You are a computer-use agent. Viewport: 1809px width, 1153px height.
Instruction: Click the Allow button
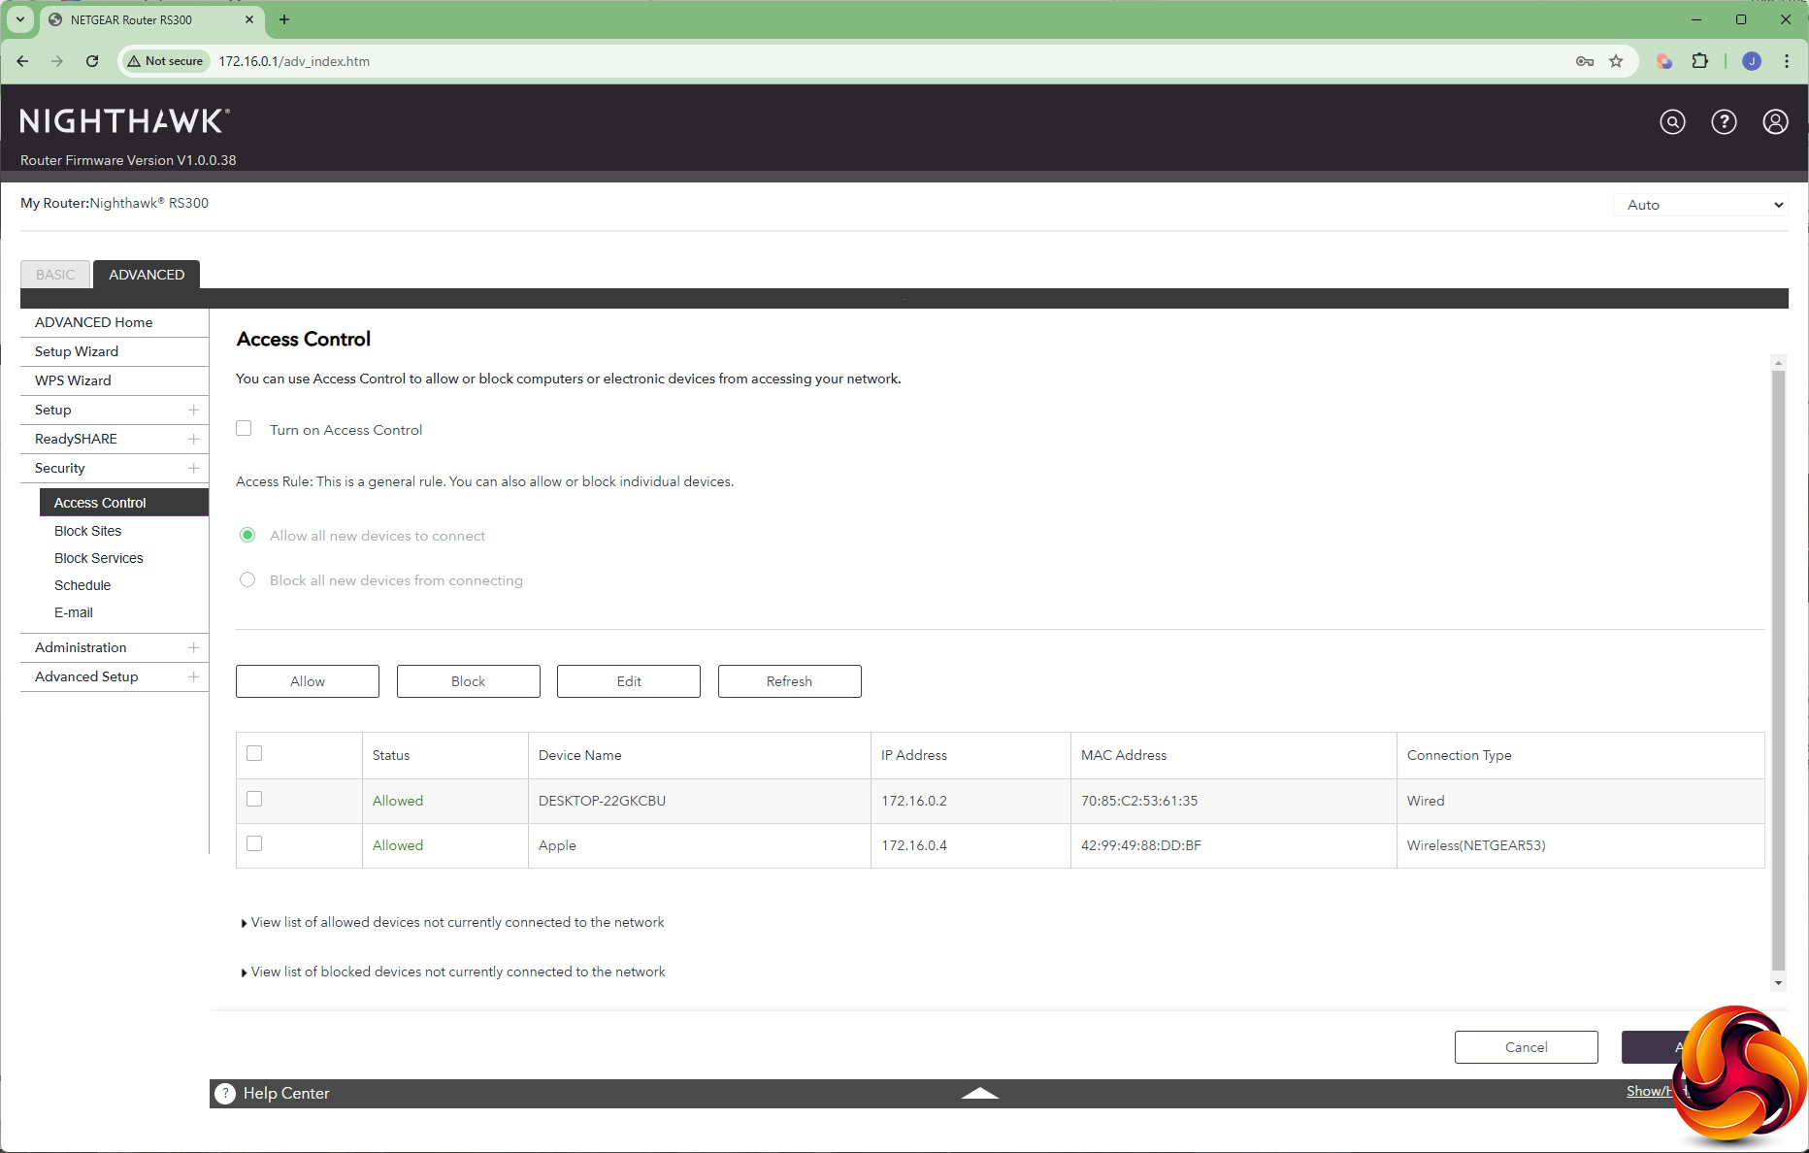[308, 681]
